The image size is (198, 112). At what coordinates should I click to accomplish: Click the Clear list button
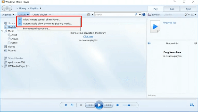point(168,15)
